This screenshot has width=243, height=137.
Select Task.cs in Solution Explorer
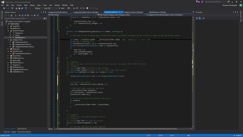point(17,35)
